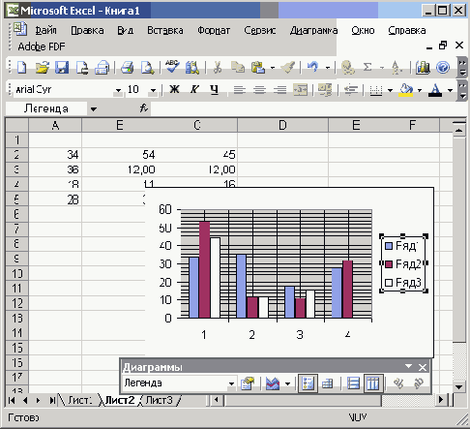This screenshot has width=470, height=429.
Task: Expand the font size 10 dropdown
Action: (154, 90)
